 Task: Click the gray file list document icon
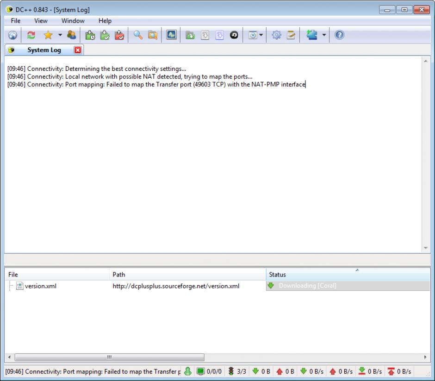coord(205,35)
